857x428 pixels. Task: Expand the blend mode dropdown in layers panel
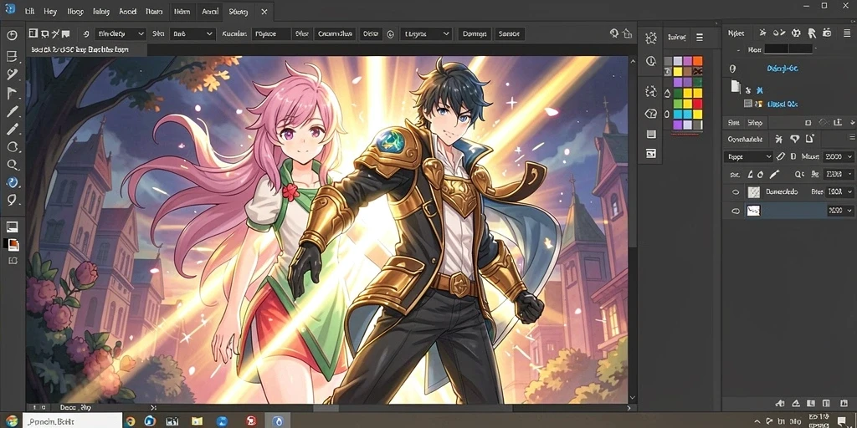tap(748, 156)
